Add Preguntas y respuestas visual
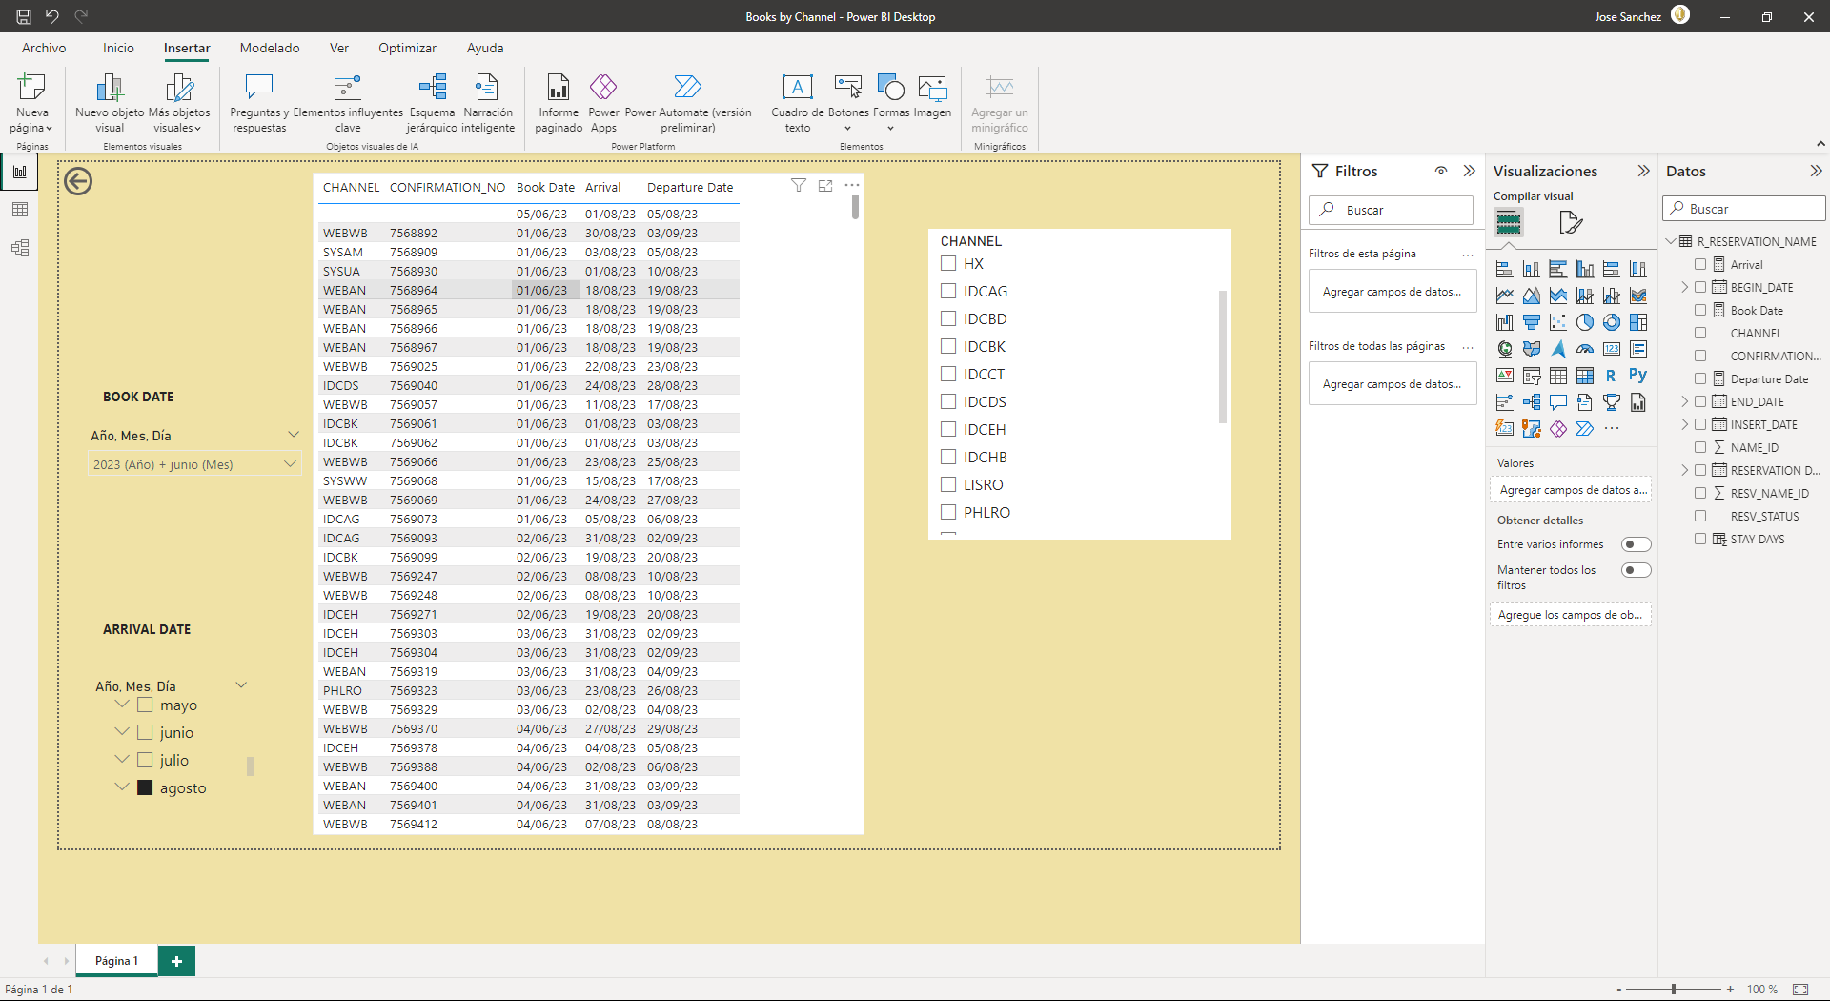 pos(259,103)
